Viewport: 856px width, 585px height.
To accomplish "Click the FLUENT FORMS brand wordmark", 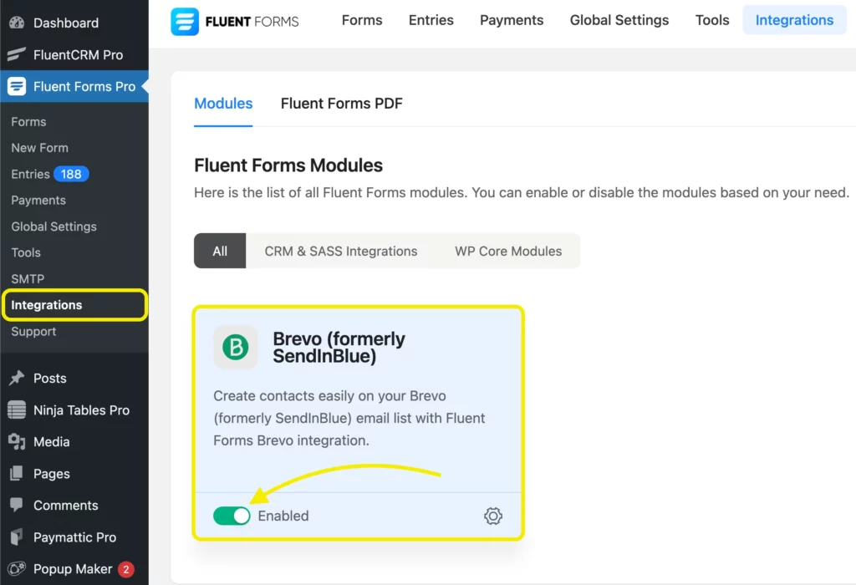I will (x=252, y=22).
